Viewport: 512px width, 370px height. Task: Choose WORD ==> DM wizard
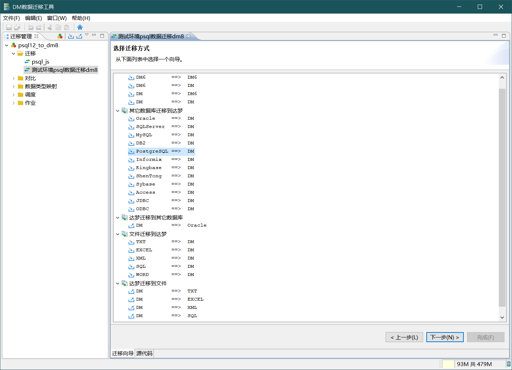coord(161,275)
